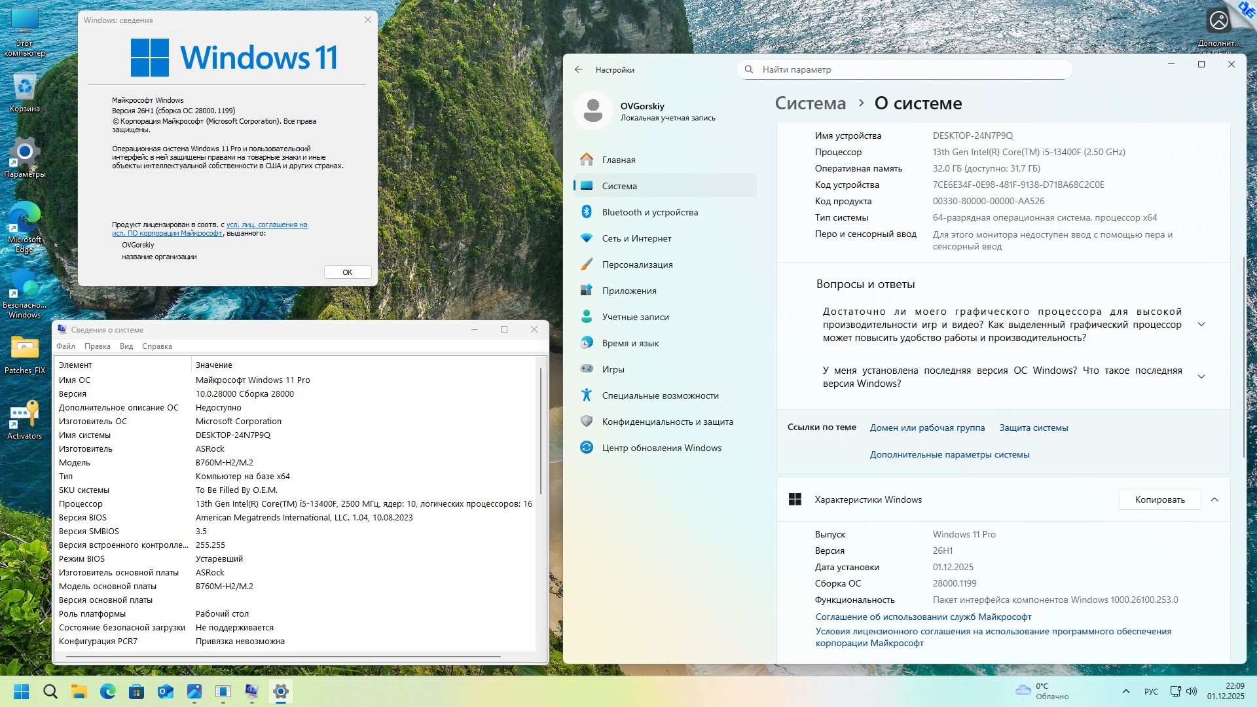
Task: Open Специальные возможности settings page
Action: [660, 395]
